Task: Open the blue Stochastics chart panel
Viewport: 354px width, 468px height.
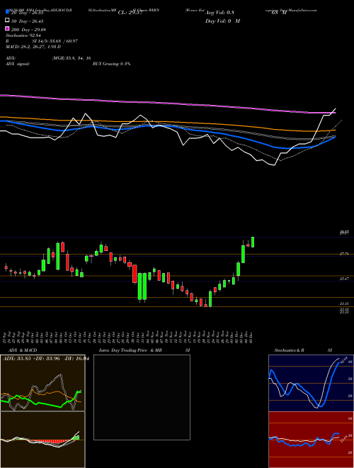Action: coord(311,383)
